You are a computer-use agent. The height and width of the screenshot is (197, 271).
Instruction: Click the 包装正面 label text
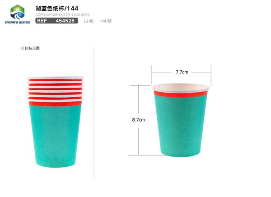[x=32, y=48]
